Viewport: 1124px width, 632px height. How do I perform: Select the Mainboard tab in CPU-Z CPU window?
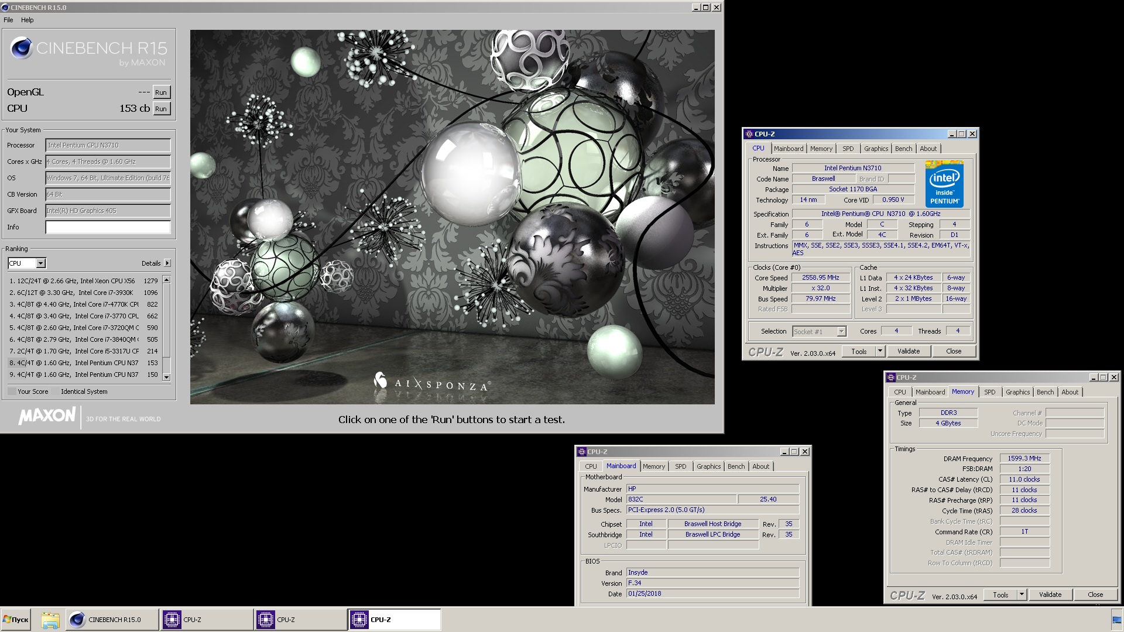(789, 149)
